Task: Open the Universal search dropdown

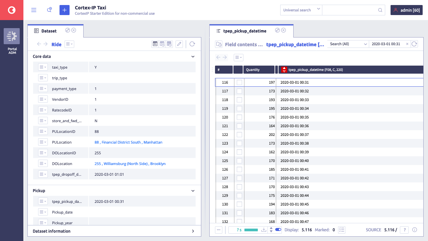Action: (301, 10)
